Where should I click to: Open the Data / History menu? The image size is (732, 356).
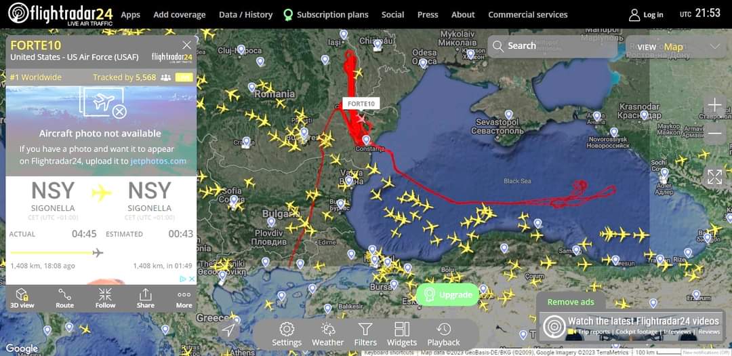click(245, 14)
